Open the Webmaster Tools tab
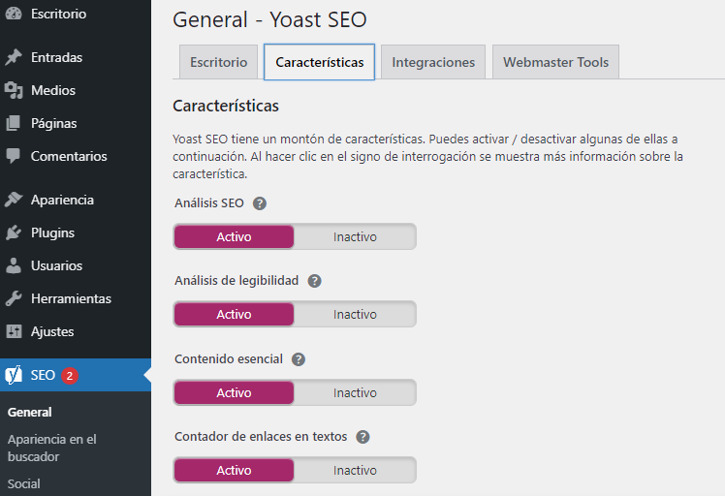The image size is (725, 496). 555,62
